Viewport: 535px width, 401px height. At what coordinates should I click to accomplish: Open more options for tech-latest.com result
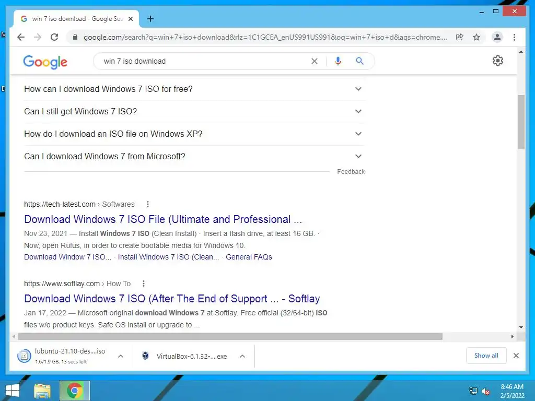click(x=148, y=204)
